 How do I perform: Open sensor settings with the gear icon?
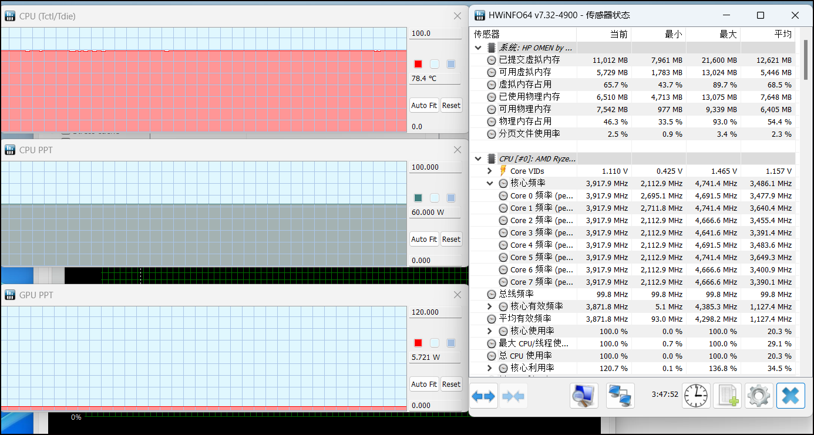759,396
